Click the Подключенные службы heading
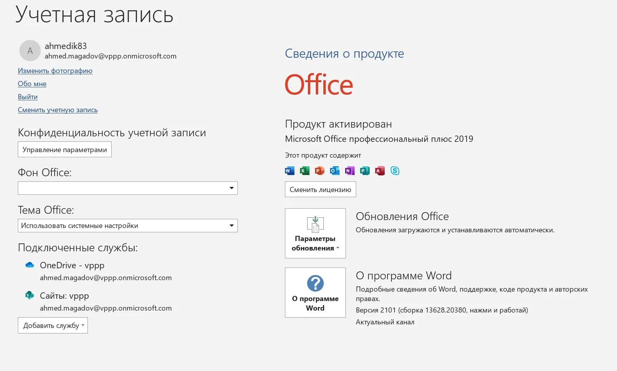 coord(78,248)
